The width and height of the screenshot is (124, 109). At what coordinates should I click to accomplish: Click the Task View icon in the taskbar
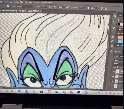(x=12, y=91)
